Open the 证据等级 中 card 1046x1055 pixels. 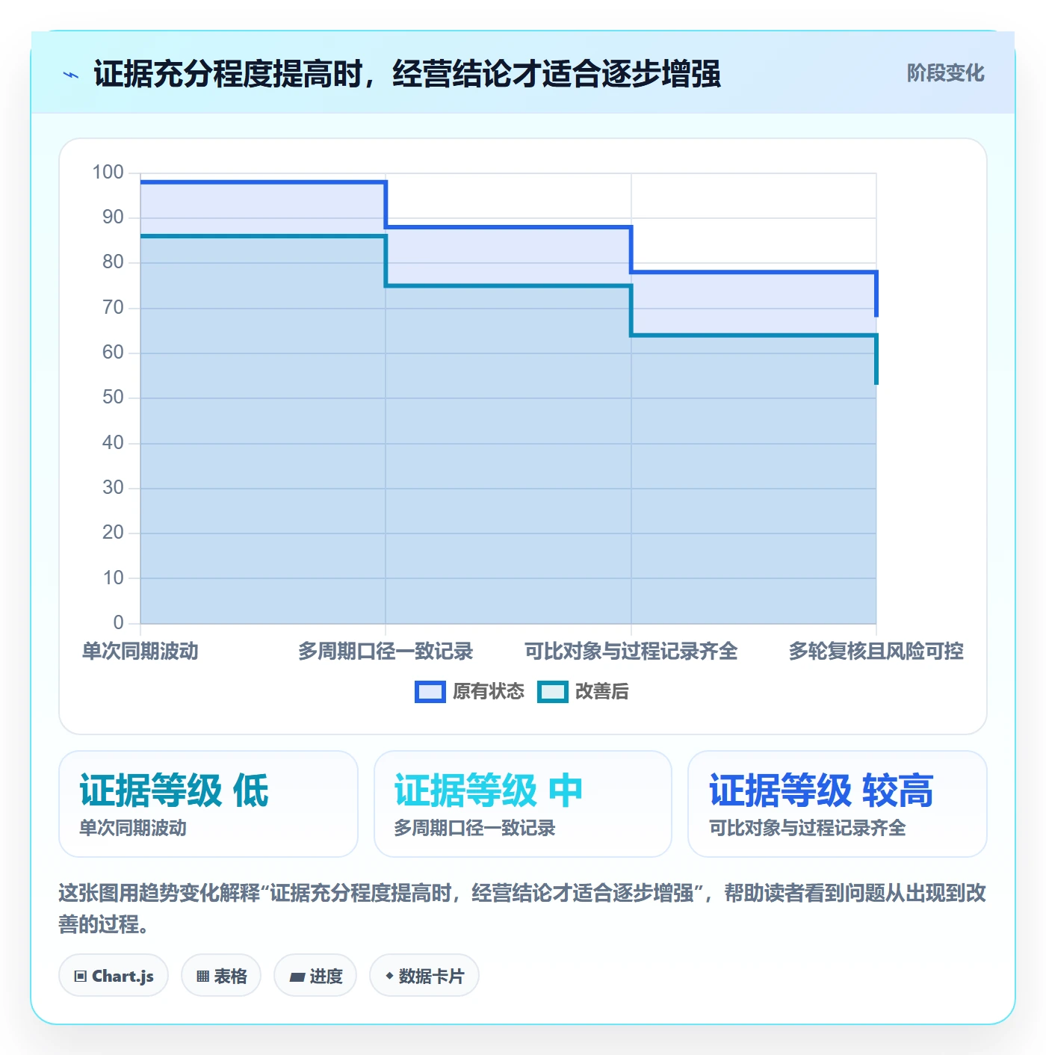click(x=523, y=804)
